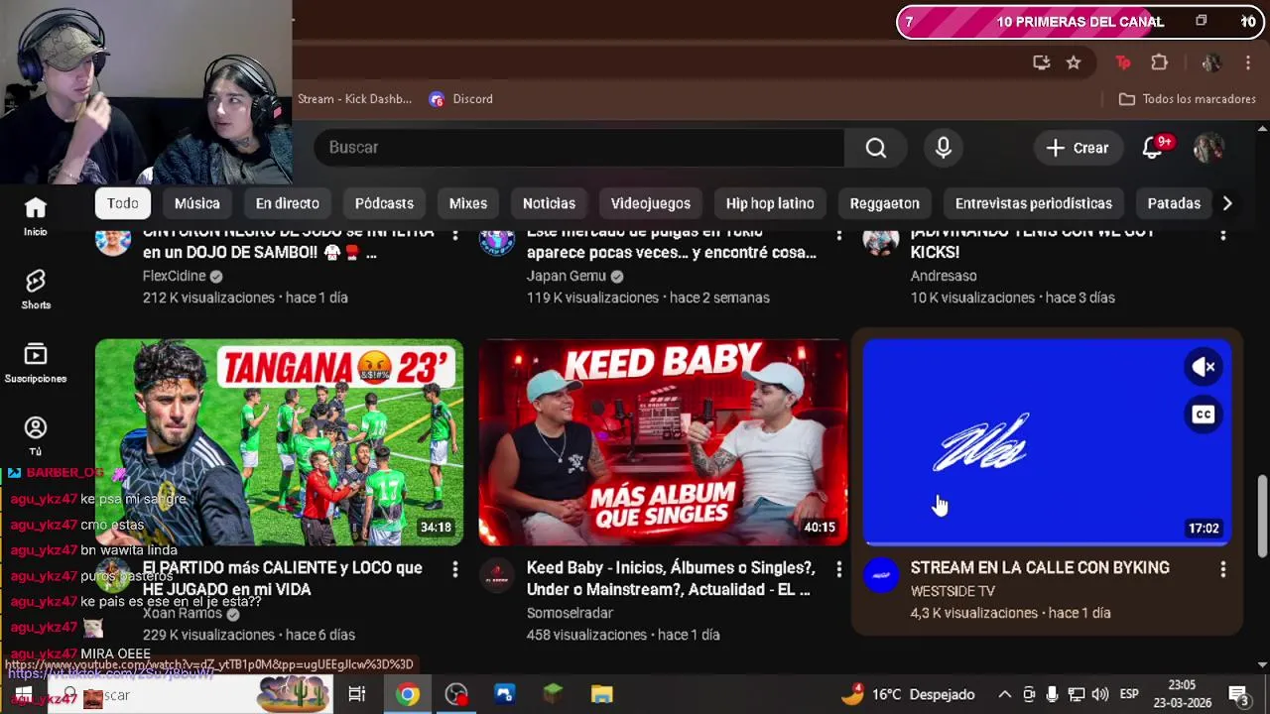Screen dimensions: 1270x714
Task: Select the Reggaeton filter chip
Action: click(x=885, y=203)
